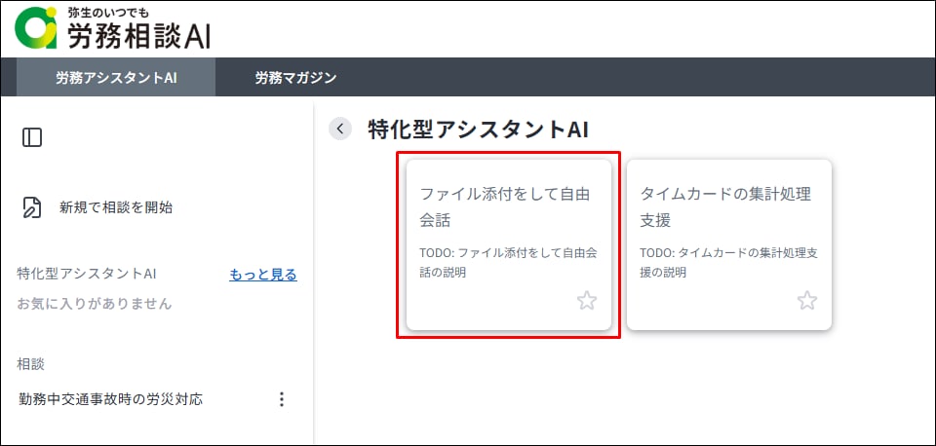936x446 pixels.
Task: Click the 相談 section heading in sidebar
Action: [31, 364]
